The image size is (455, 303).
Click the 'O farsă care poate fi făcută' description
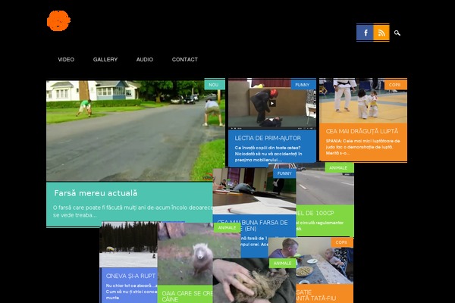(133, 211)
